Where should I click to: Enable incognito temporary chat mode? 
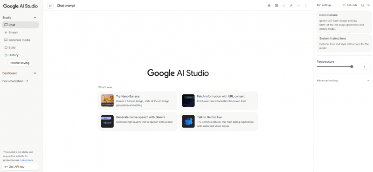269,6
